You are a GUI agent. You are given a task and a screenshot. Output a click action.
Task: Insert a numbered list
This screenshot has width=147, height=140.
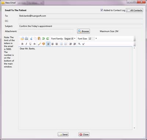[x=65, y=44]
